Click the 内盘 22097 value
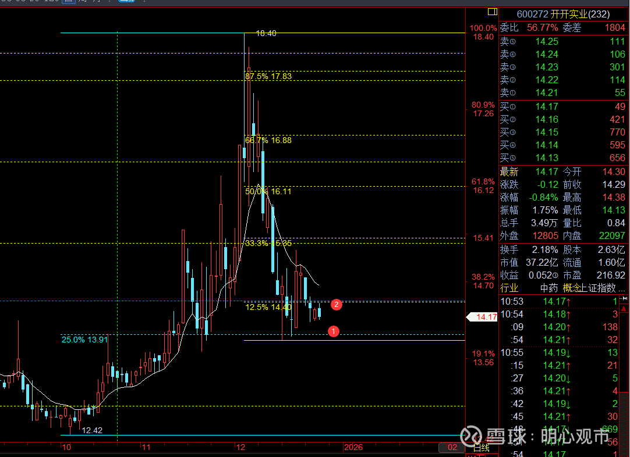The width and height of the screenshot is (630, 457). (x=612, y=235)
